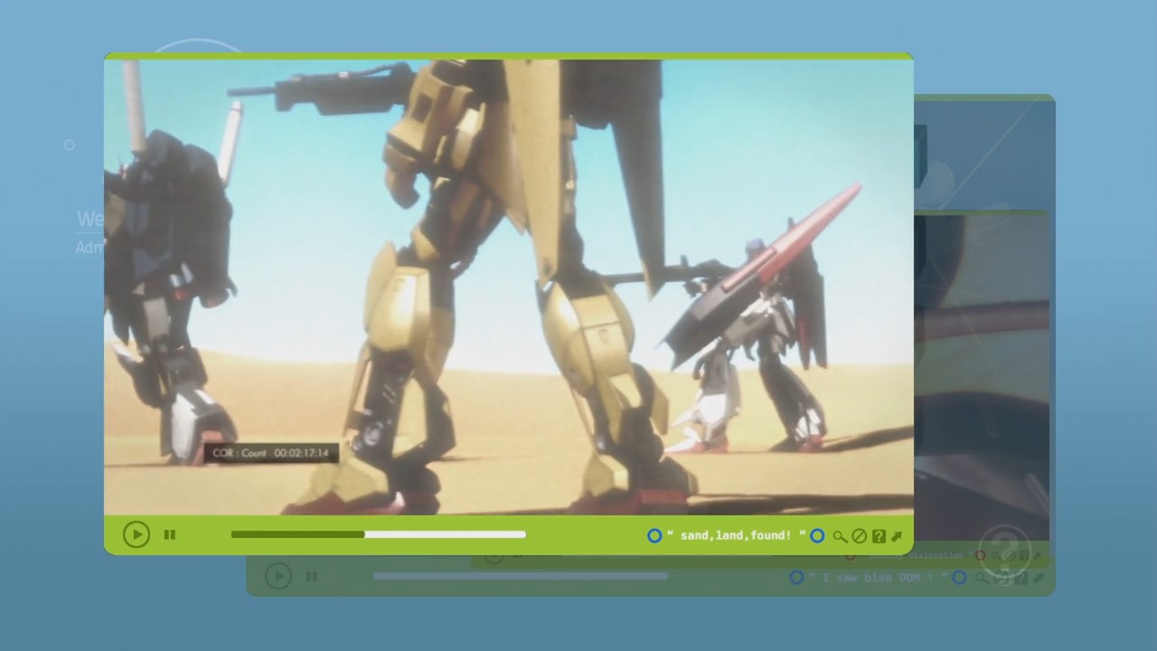Click blue circle right of "I saw blue OOM"
1157x651 pixels.
tap(959, 577)
